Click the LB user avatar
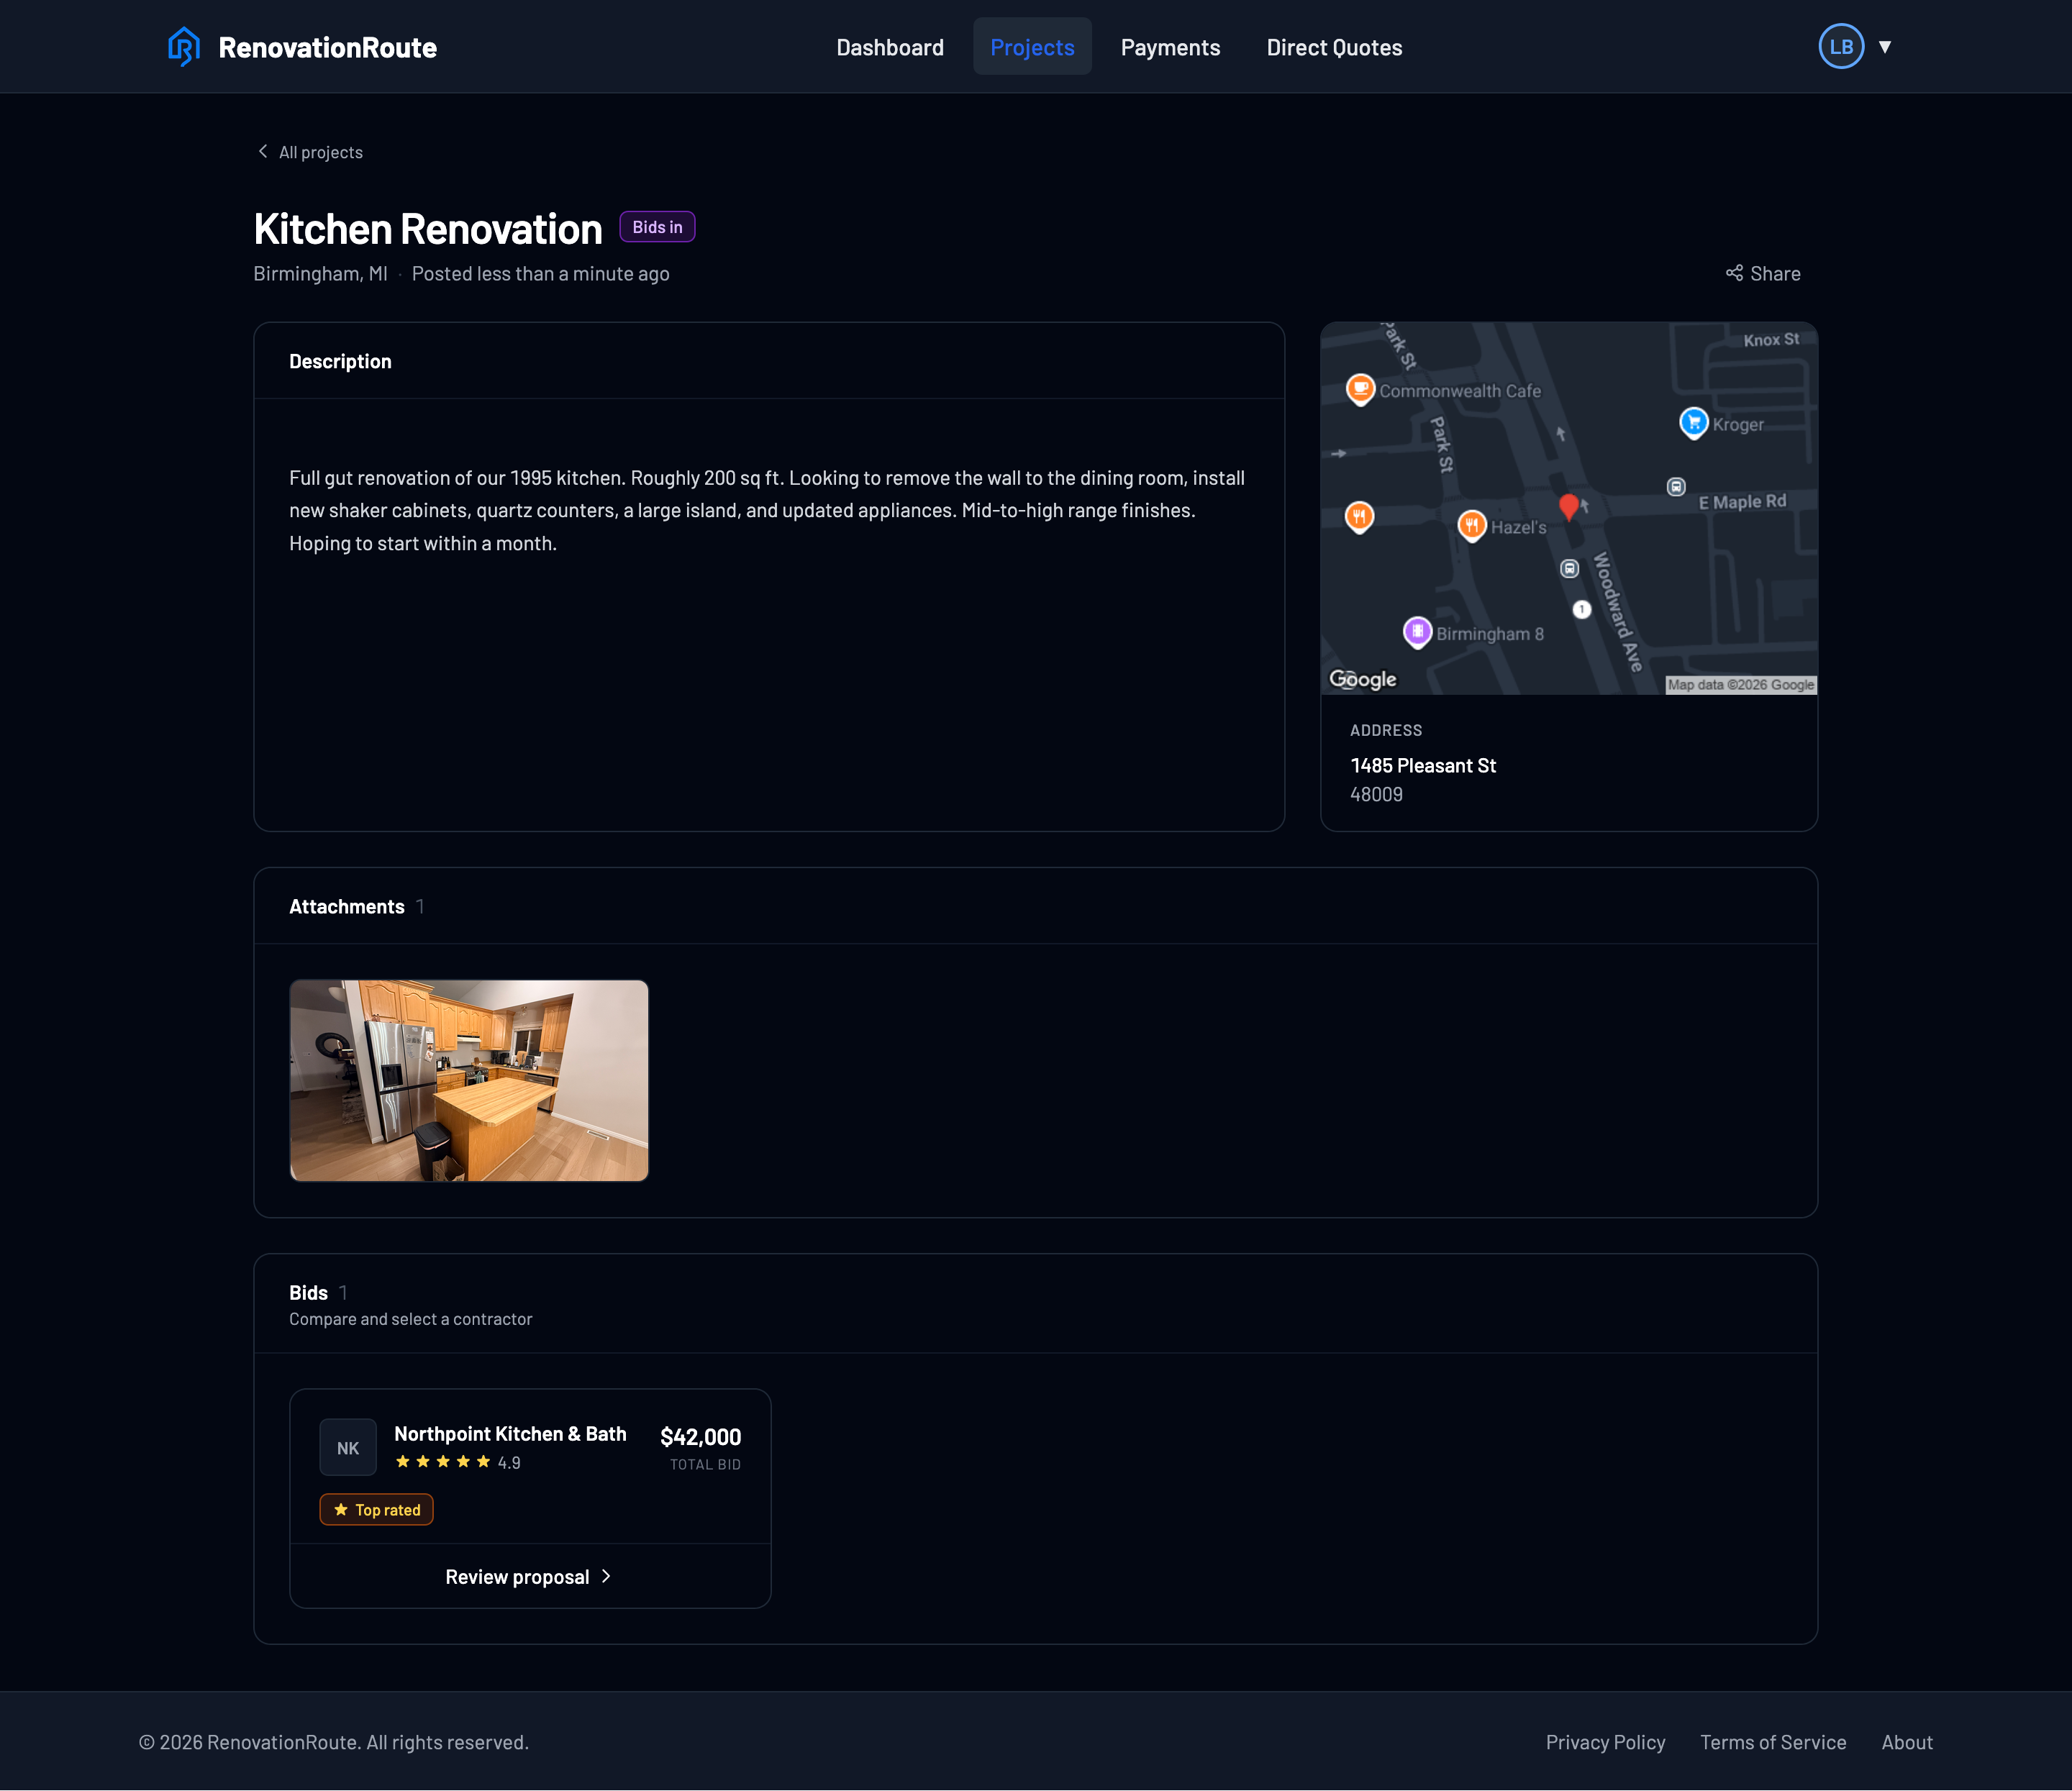Screen dimensions: 2072x1791 point(1841,46)
